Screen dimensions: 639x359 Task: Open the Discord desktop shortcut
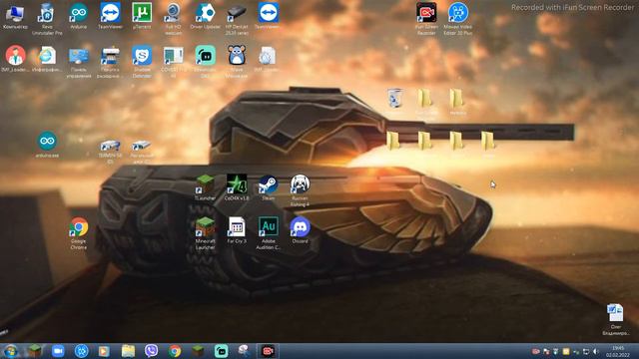click(300, 230)
